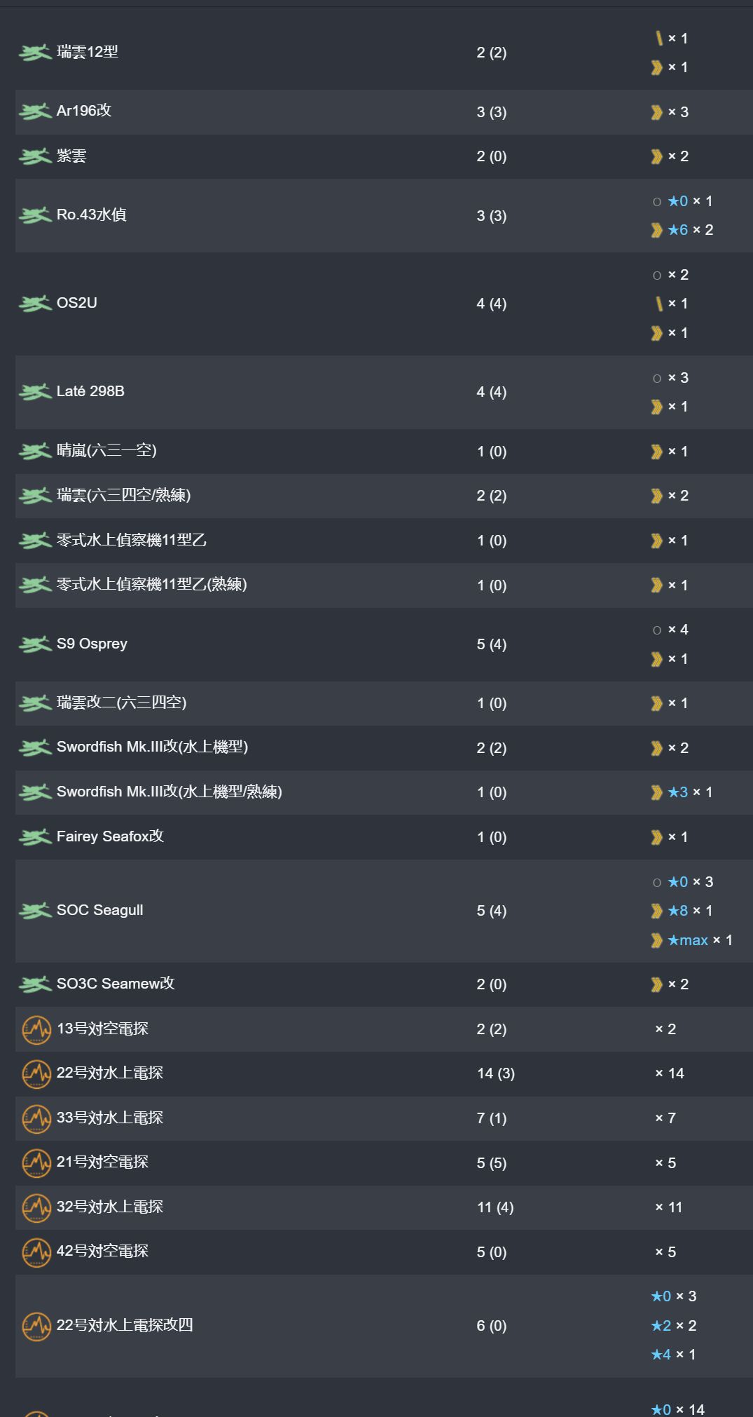Select the Laté 298B row name
The width and height of the screenshot is (753, 1417).
[x=90, y=391]
